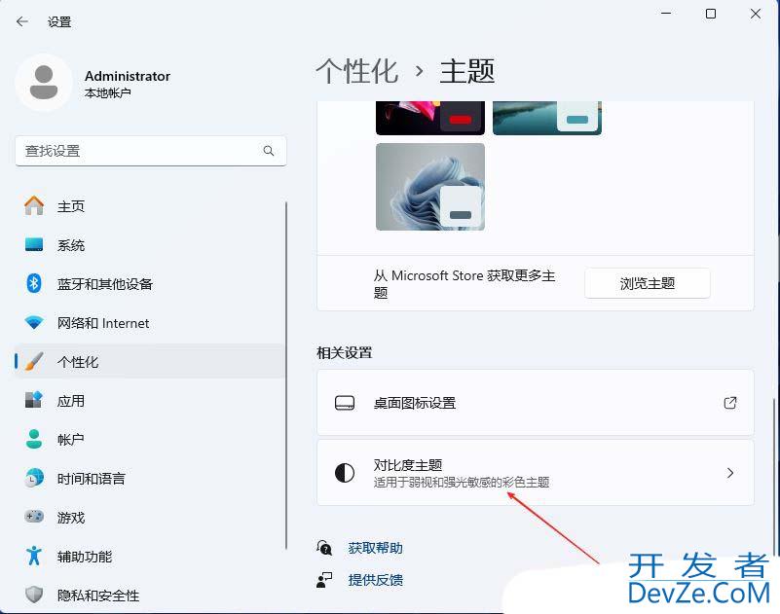Image resolution: width=780 pixels, height=614 pixels.
Task: Go to 时间和语言 settings
Action: (x=149, y=478)
